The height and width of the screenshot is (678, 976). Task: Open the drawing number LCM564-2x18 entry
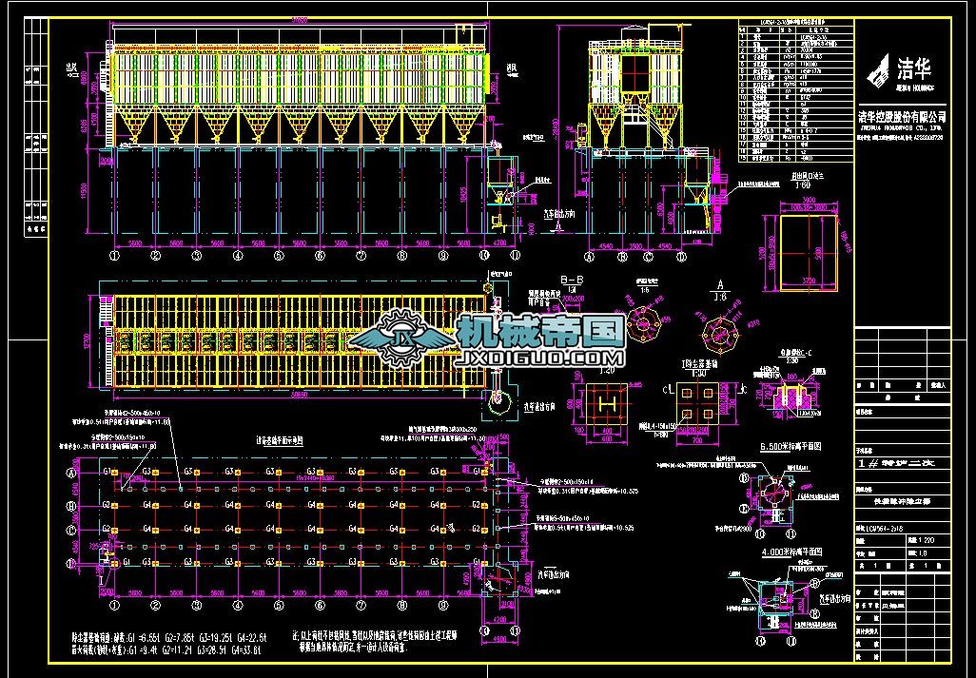click(x=884, y=527)
